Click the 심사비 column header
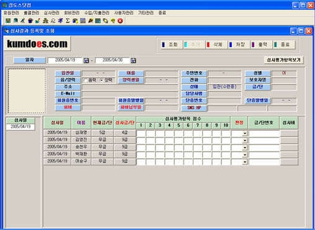This screenshot has height=230, width=315. click(288, 123)
